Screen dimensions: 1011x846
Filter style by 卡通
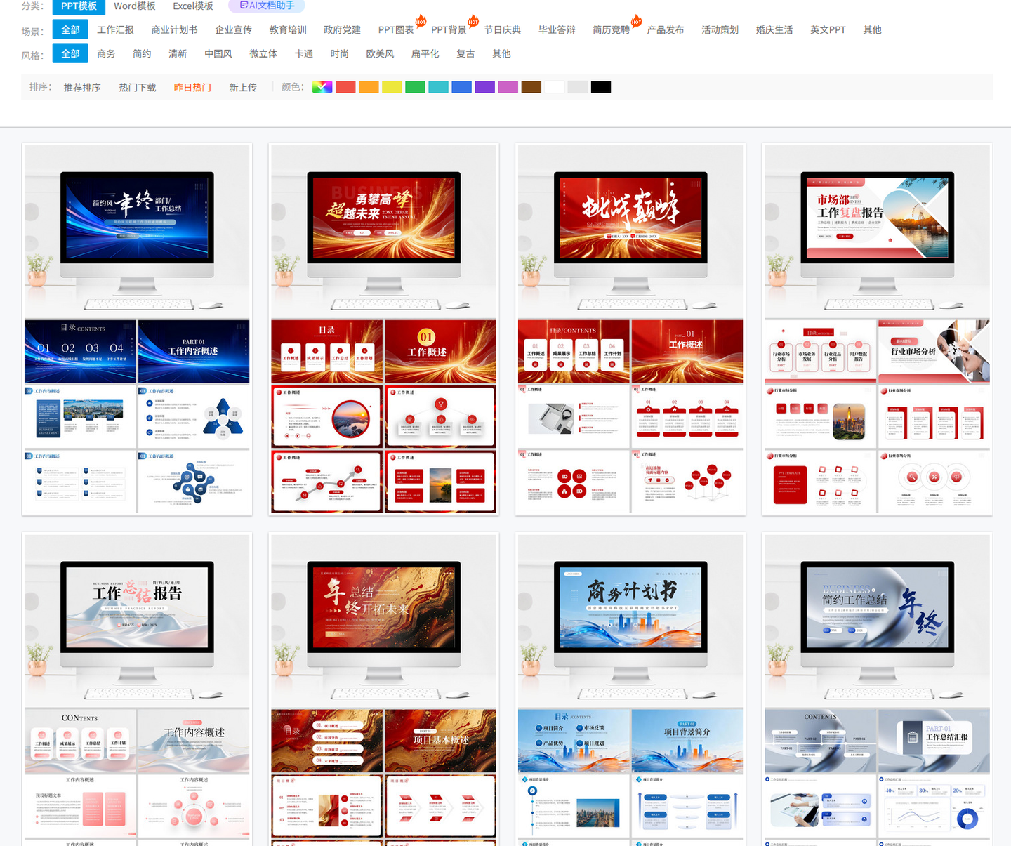click(x=304, y=54)
